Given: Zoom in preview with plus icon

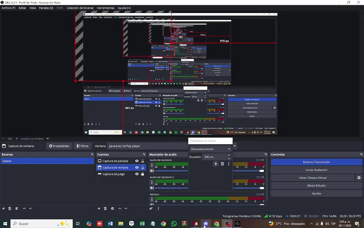Looking at the screenshot, I should [x=17, y=139].
